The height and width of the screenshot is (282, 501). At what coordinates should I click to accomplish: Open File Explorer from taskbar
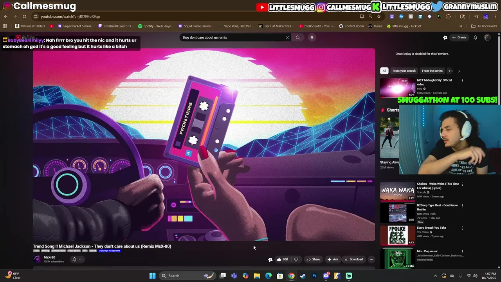(257, 276)
